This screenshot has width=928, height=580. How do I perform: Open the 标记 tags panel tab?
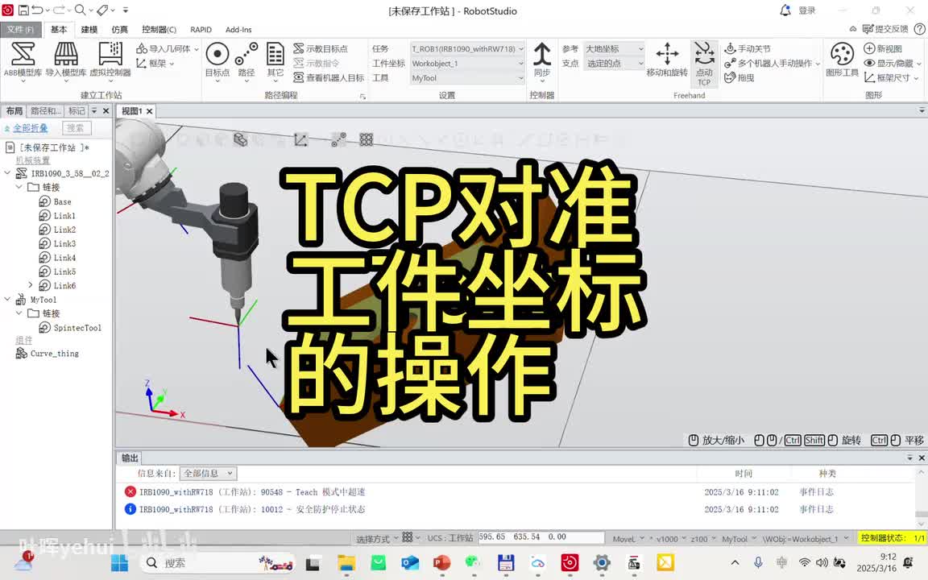pyautogui.click(x=77, y=110)
